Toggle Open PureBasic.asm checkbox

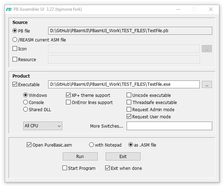(x=29, y=145)
